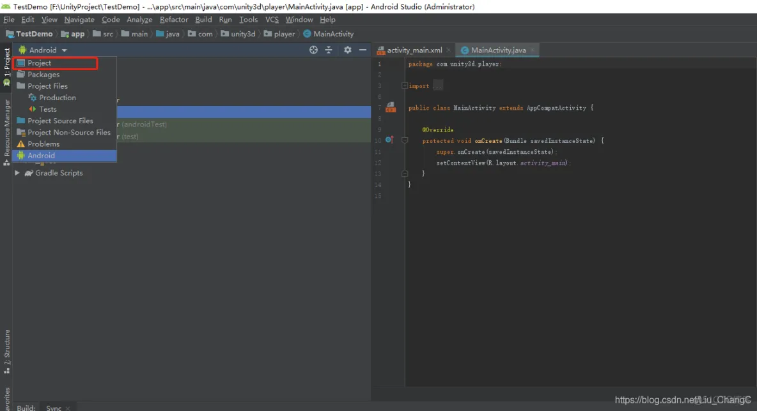Open VCS menu
This screenshot has width=757, height=411.
tap(272, 20)
